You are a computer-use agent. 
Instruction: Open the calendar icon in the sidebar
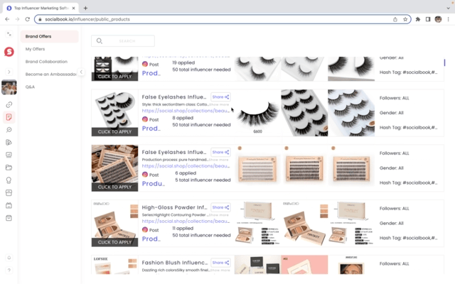[x=9, y=205]
